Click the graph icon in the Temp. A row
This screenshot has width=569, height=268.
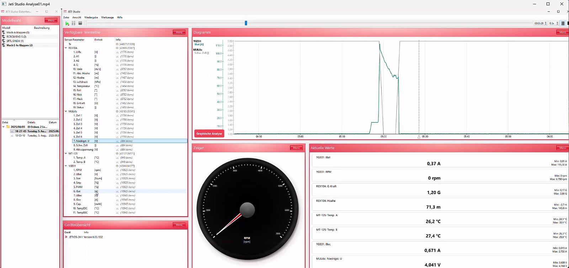pyautogui.click(x=117, y=158)
